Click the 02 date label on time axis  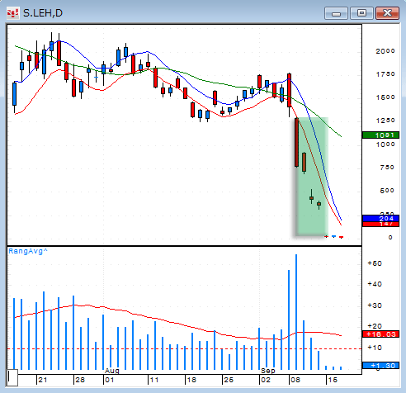pos(266,380)
